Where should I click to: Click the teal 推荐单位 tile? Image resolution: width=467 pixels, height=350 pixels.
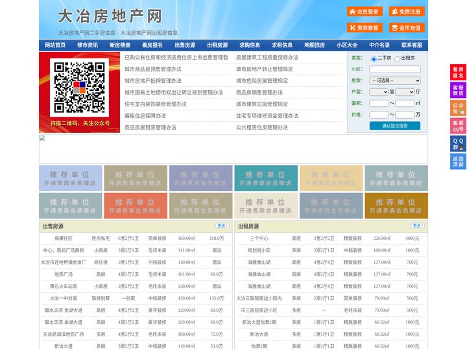[x=266, y=178]
